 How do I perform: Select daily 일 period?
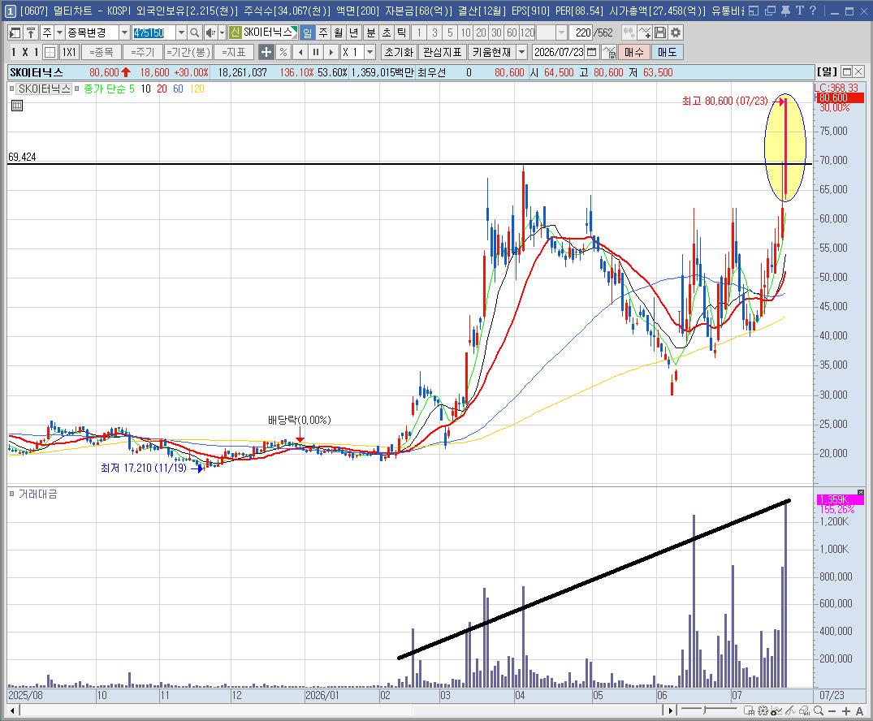pos(307,32)
